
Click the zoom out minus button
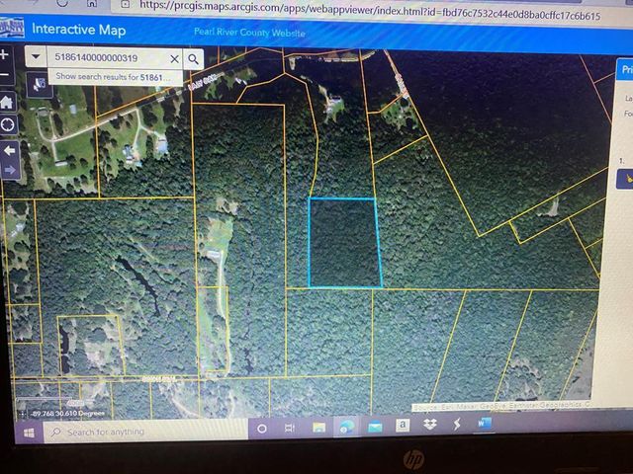[5, 75]
